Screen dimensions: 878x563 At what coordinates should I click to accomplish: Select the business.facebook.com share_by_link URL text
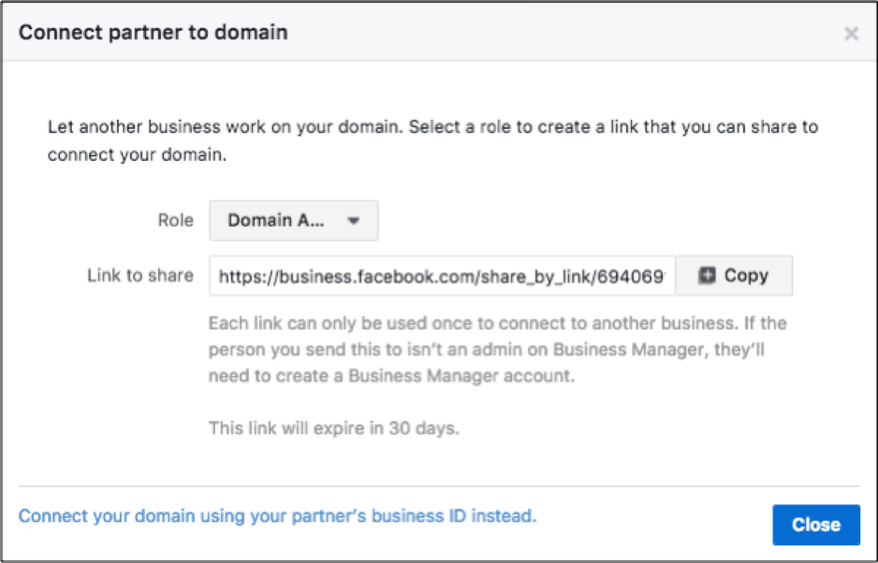(x=441, y=277)
